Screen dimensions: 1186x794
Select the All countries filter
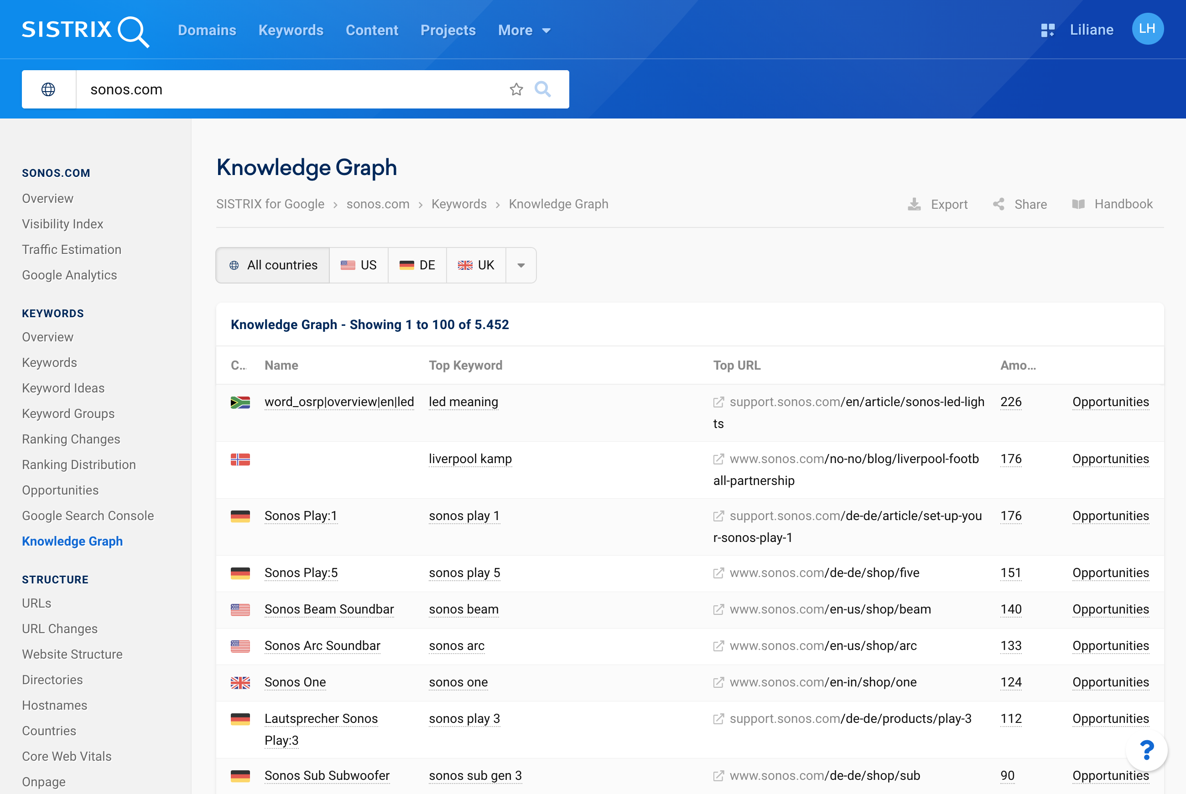[x=273, y=265]
